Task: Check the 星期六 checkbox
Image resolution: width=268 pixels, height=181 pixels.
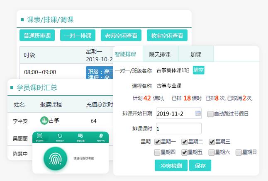Action: click(x=212, y=152)
